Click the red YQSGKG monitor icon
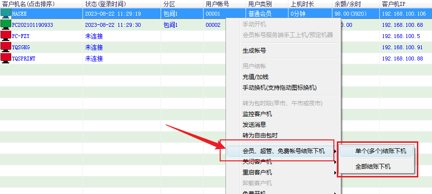The height and width of the screenshot is (194, 432). [x=5, y=47]
